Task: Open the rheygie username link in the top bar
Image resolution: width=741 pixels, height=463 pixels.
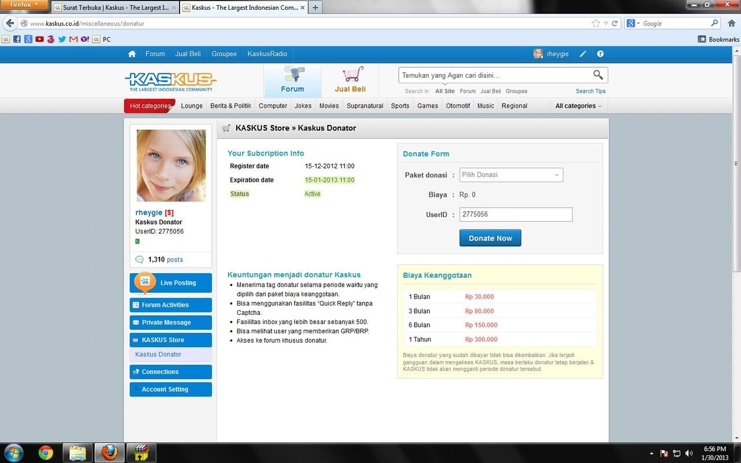Action: tap(557, 54)
